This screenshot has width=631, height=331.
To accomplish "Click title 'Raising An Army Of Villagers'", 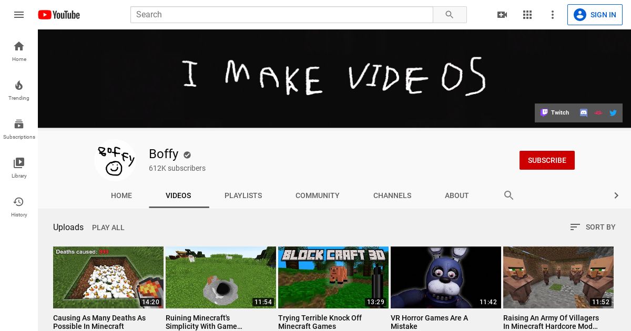I will click(x=551, y=322).
